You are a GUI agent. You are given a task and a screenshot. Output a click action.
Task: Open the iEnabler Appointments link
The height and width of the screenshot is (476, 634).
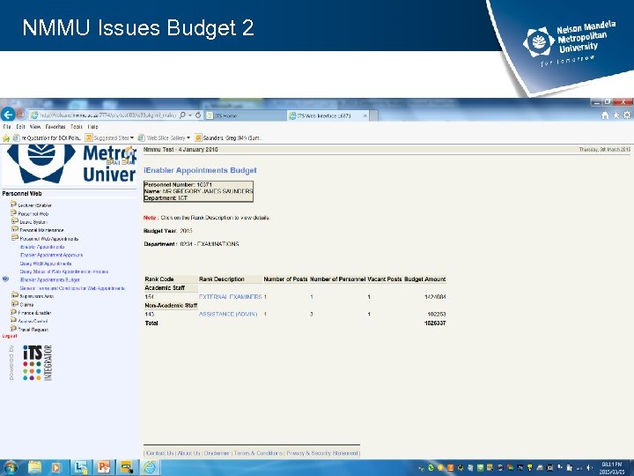point(42,247)
